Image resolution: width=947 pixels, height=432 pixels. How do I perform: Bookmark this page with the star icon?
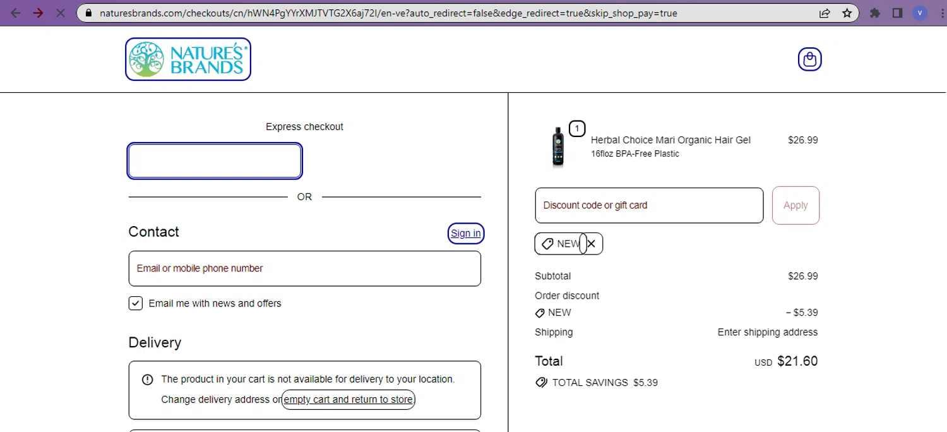point(847,13)
